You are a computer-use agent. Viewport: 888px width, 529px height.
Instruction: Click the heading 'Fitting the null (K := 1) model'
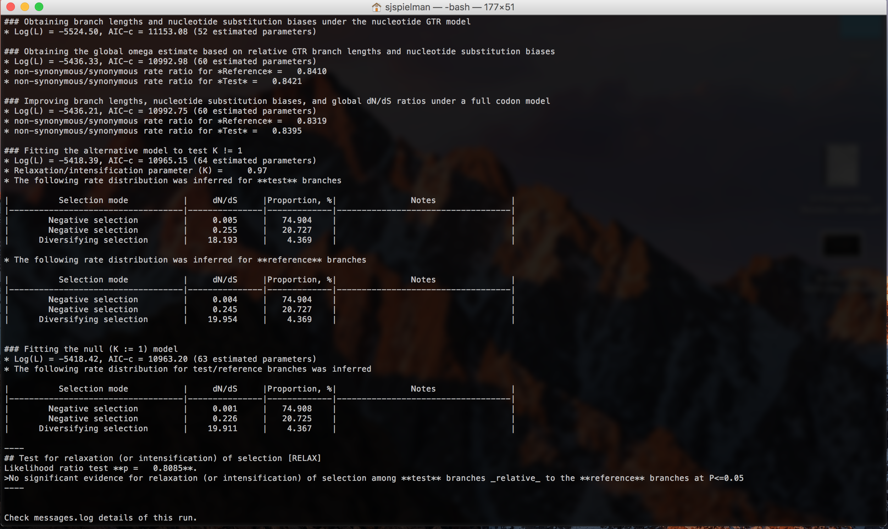tap(101, 349)
